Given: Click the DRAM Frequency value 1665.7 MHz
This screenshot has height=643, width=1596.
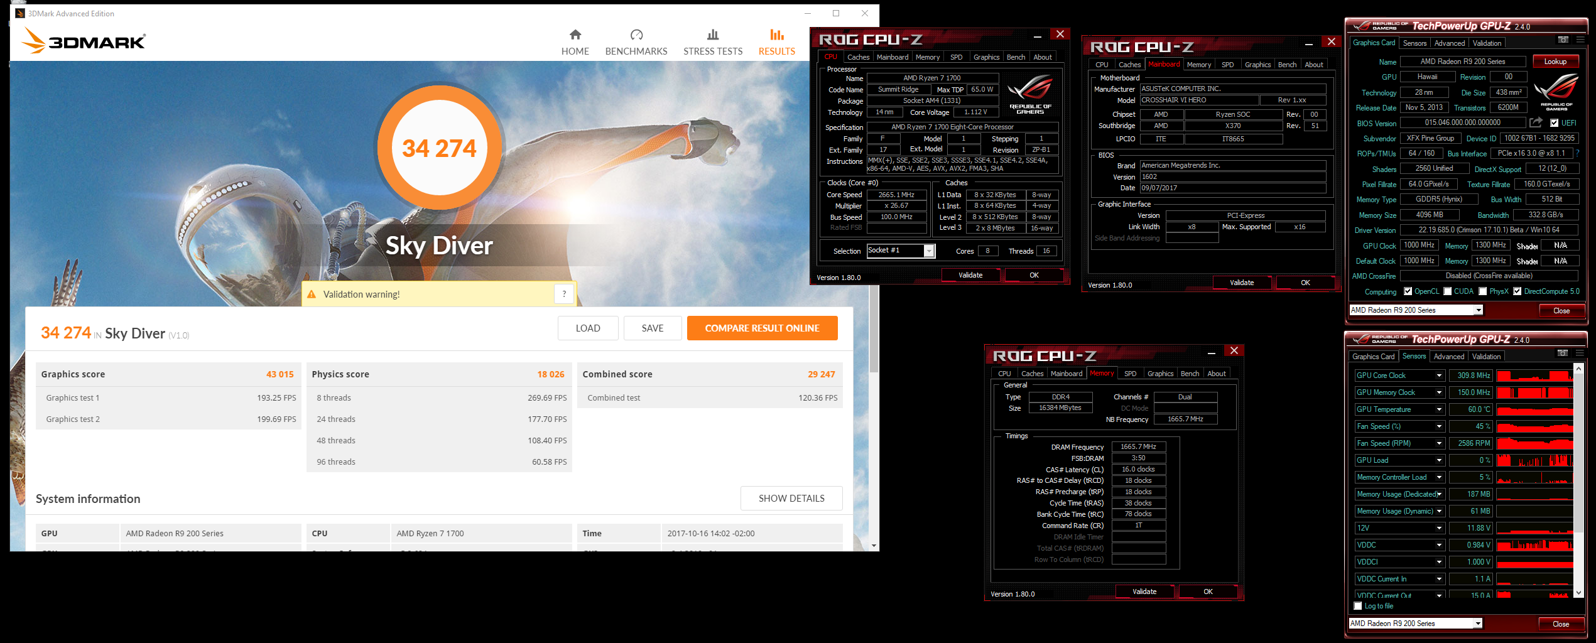Looking at the screenshot, I should (1139, 447).
